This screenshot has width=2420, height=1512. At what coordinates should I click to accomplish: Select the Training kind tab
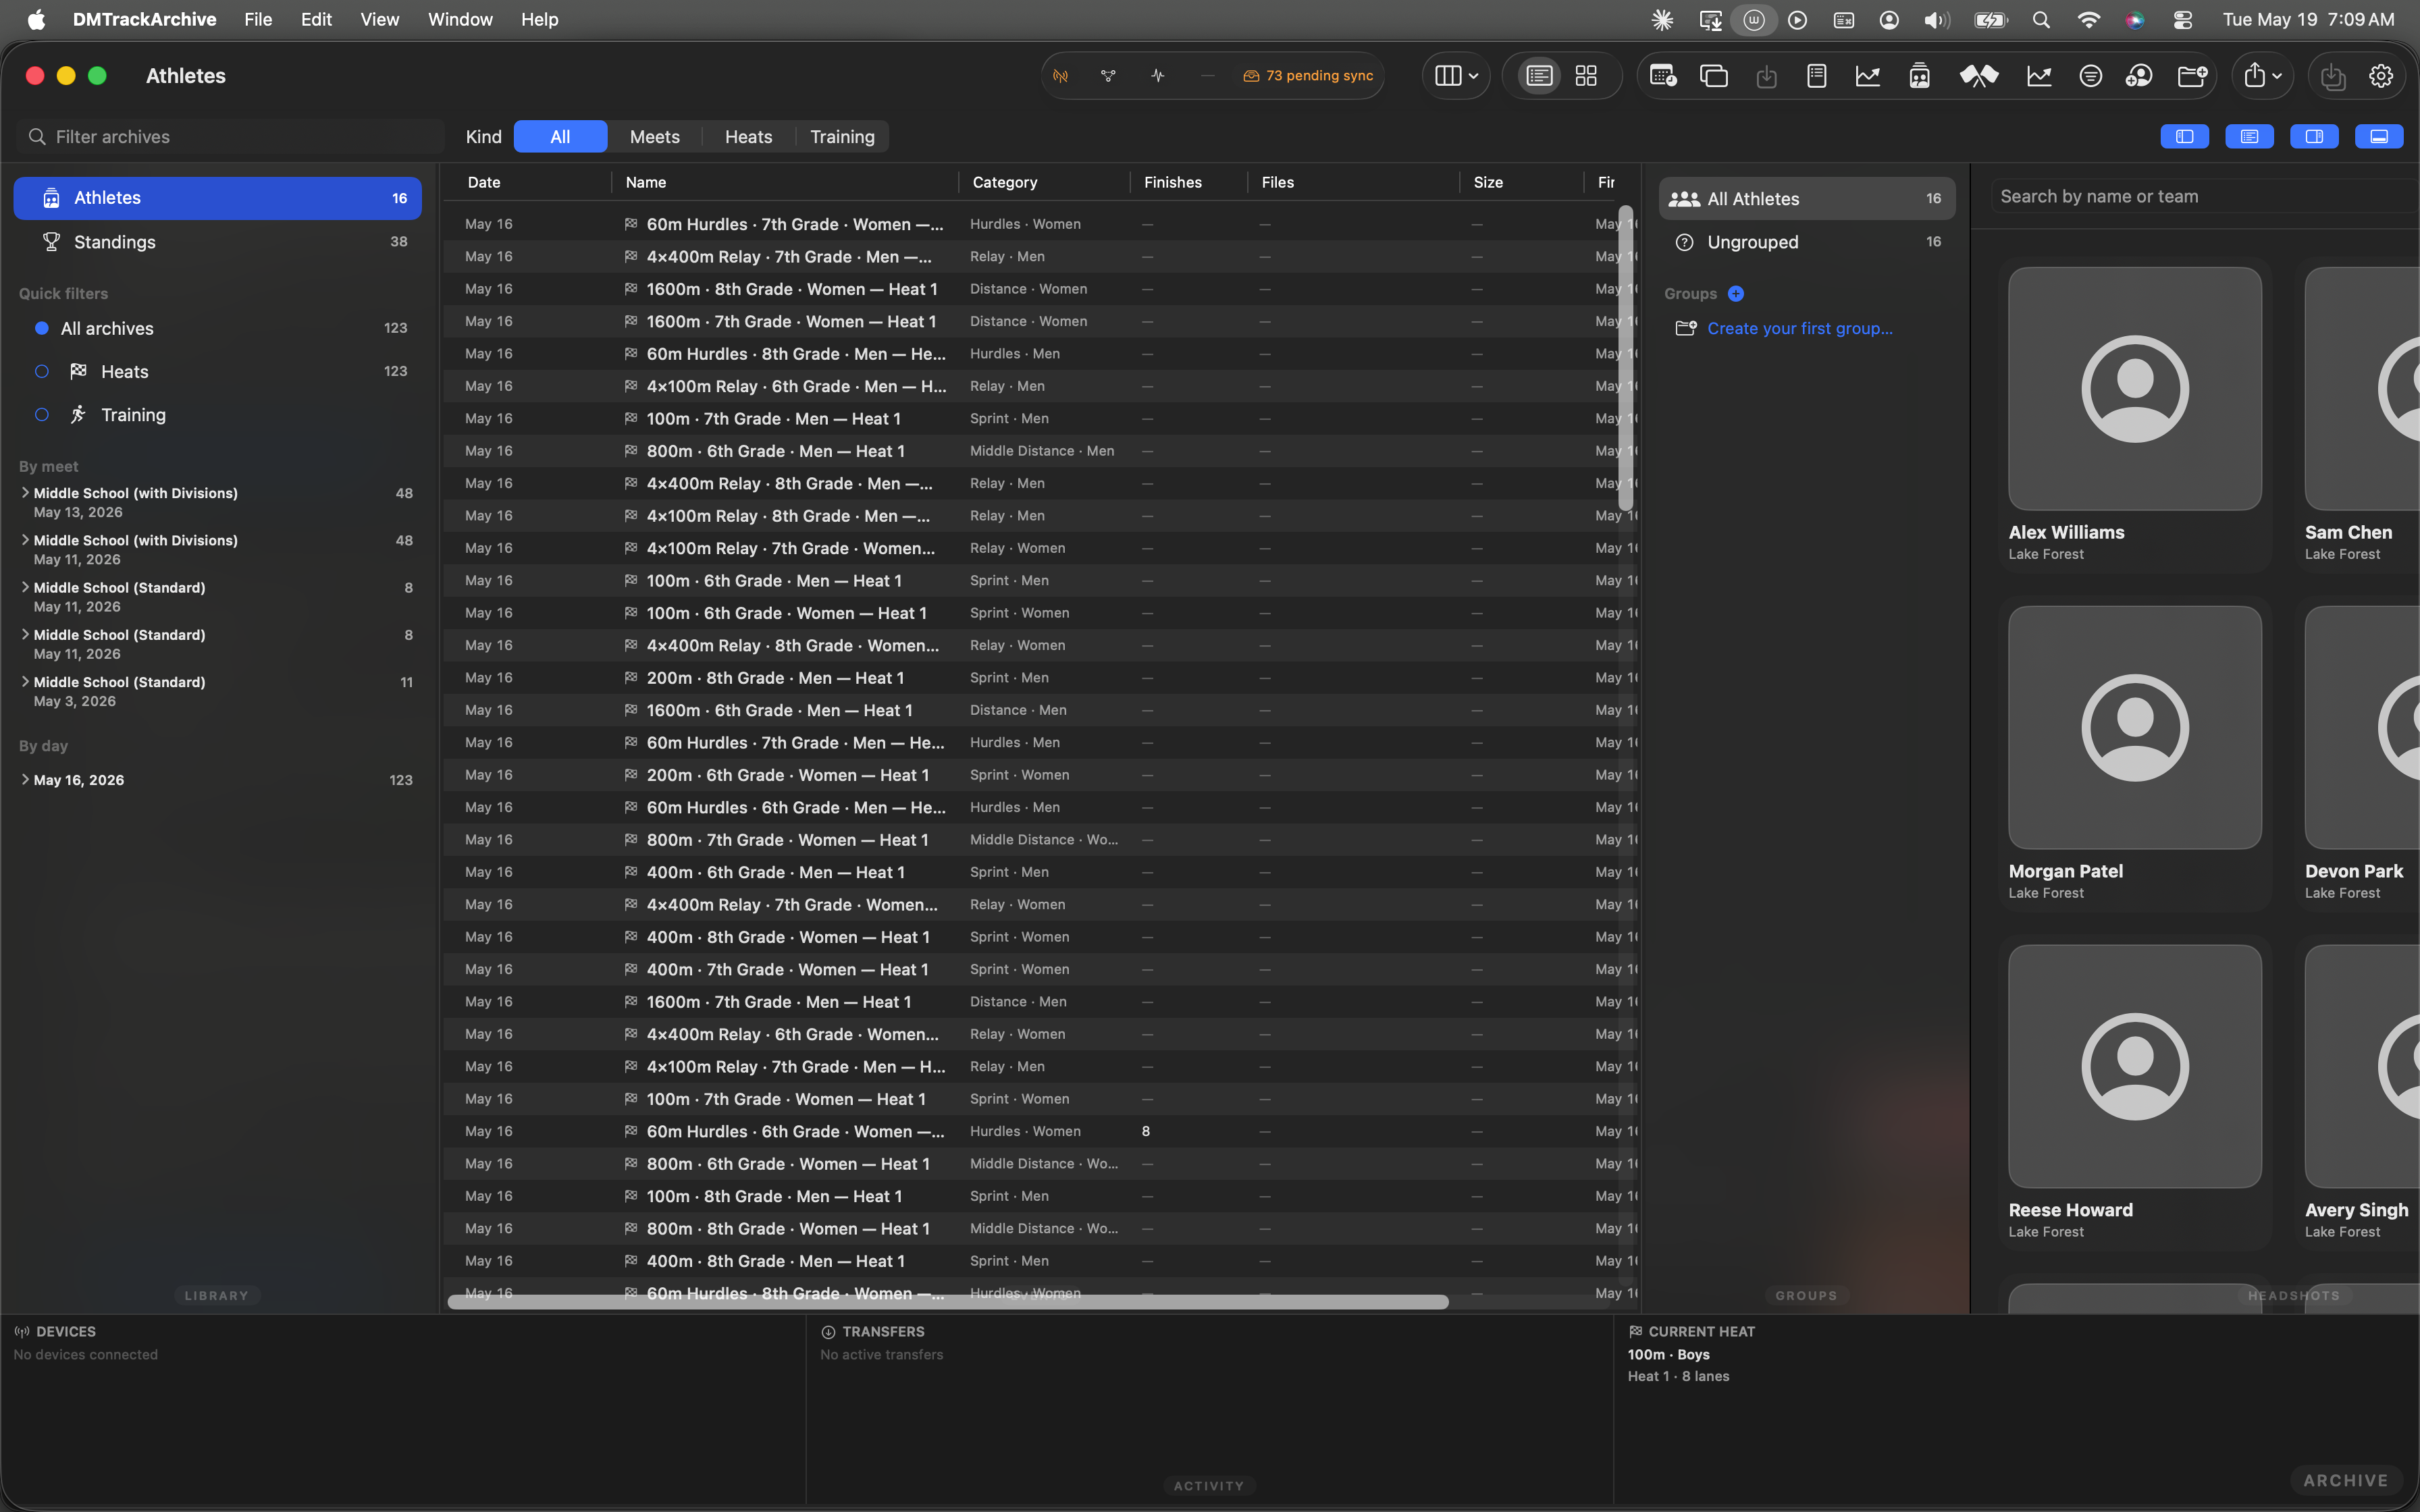(842, 137)
